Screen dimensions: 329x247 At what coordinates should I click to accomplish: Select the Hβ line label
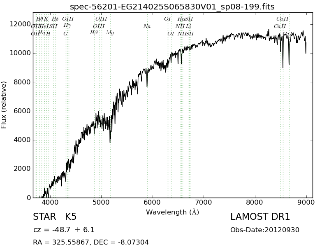pos(94,33)
